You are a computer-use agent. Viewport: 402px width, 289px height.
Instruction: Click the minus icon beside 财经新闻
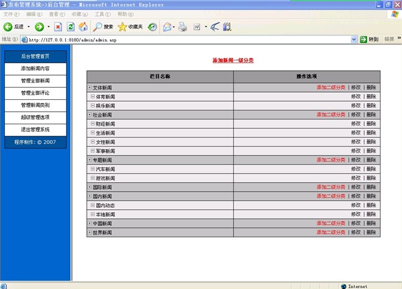(x=93, y=124)
